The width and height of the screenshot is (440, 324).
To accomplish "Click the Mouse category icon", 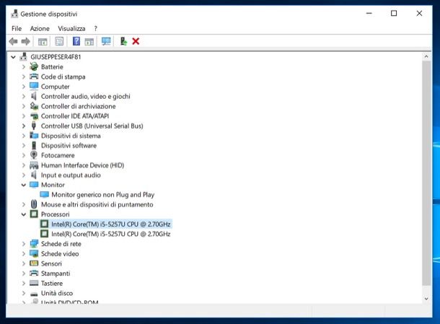I will [34, 204].
